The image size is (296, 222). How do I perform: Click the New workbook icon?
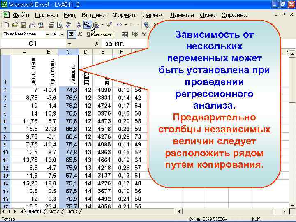tap(7, 25)
